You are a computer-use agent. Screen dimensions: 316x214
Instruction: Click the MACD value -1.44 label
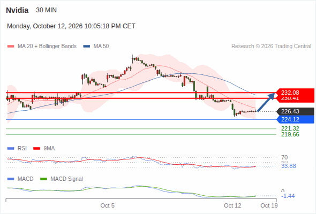(288, 196)
